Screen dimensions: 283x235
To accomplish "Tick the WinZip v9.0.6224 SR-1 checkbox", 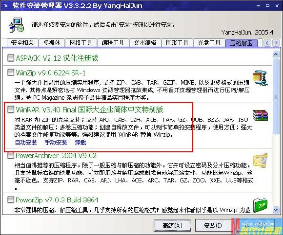I will click(11, 72).
